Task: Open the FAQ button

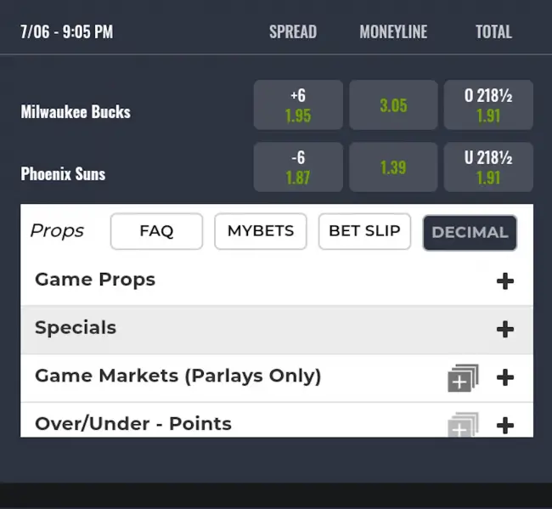Action: click(x=156, y=231)
